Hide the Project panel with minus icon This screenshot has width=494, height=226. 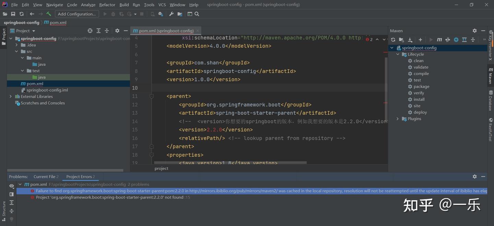click(126, 31)
